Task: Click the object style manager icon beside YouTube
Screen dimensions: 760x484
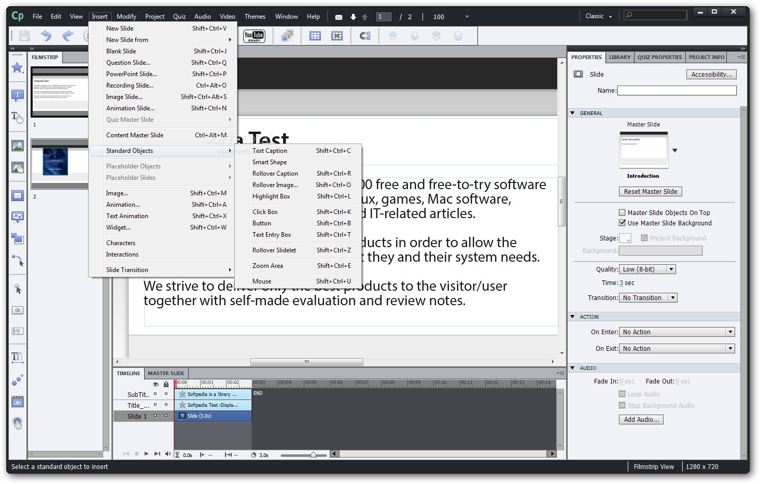Action: pyautogui.click(x=287, y=36)
